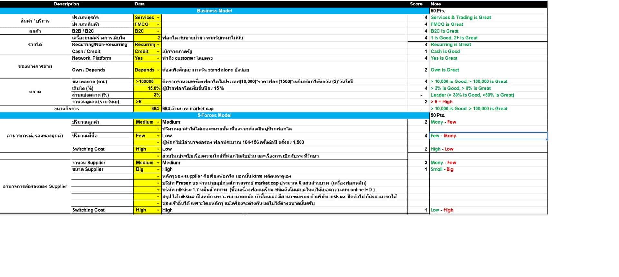Open the Few dropdown for ปริมาณที่ซื้อ

(158, 136)
